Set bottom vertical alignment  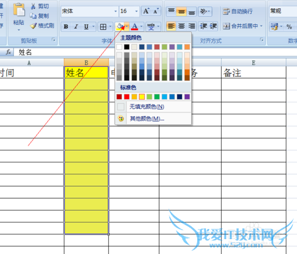tap(191, 11)
